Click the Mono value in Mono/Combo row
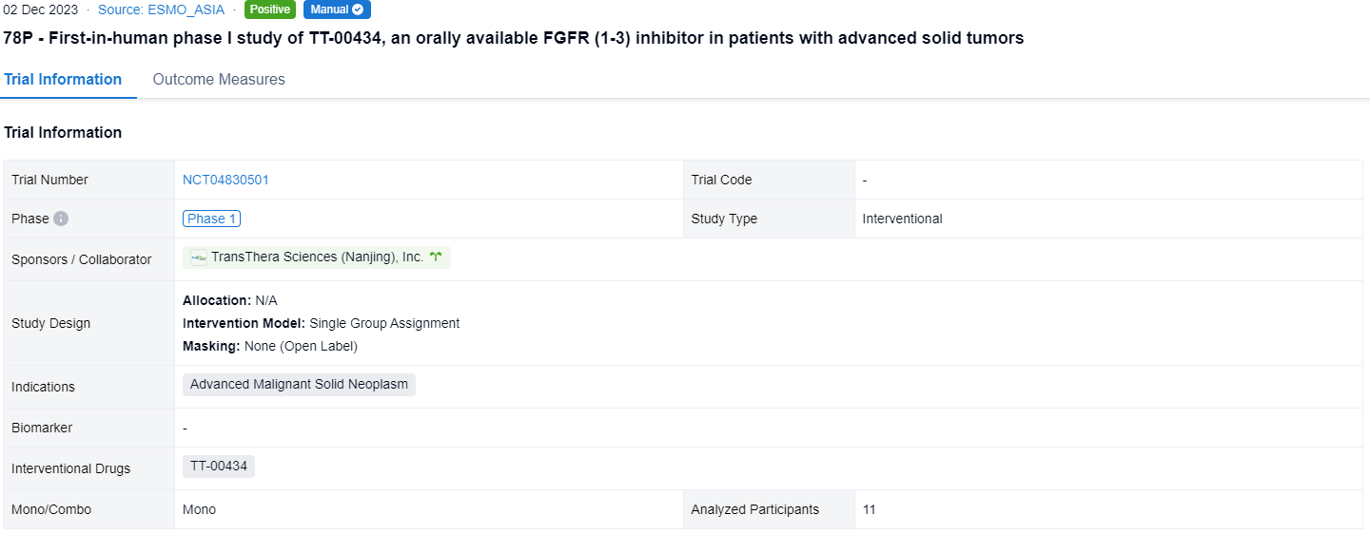 (199, 509)
